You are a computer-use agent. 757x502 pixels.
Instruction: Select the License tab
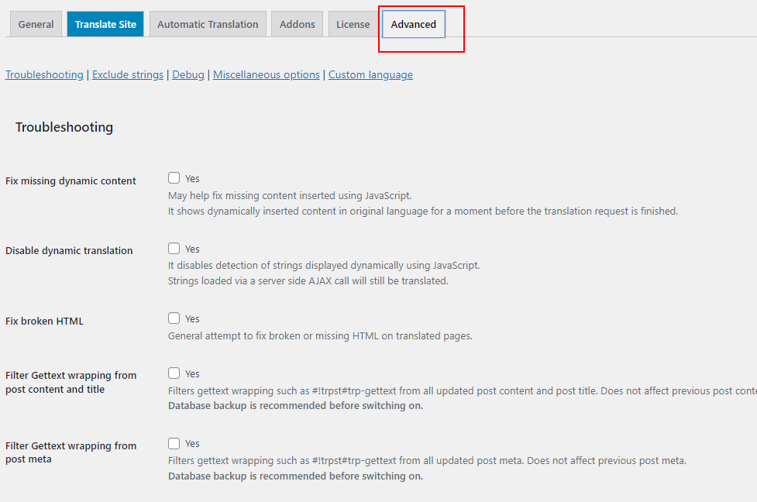point(353,24)
